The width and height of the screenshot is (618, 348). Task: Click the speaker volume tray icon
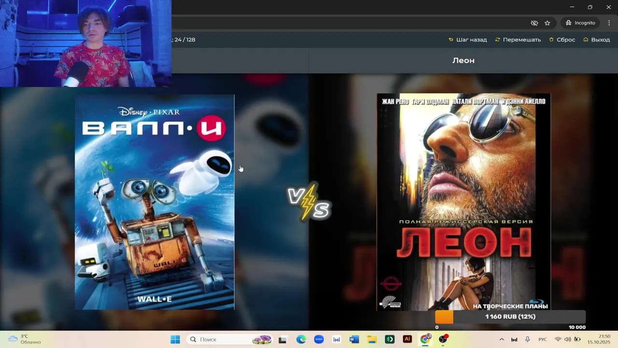(567, 339)
